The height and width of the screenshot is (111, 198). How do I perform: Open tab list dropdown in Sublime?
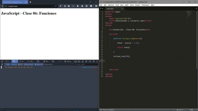(x=196, y=9)
